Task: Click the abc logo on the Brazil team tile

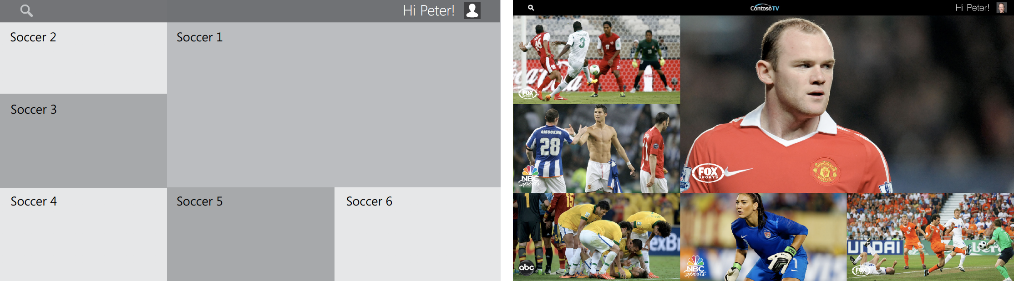Action: click(x=527, y=267)
